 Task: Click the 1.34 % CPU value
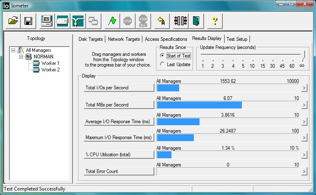pyautogui.click(x=228, y=148)
